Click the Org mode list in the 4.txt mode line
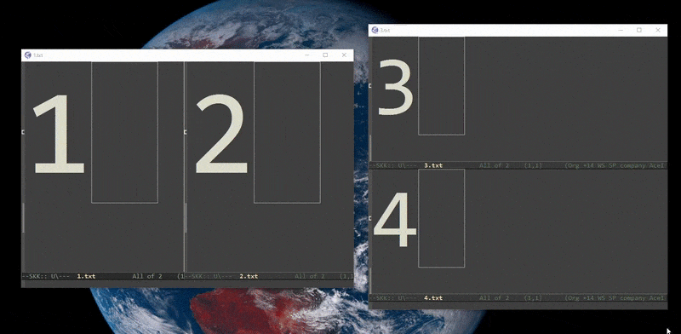Viewport: 681px width, 334px height. click(x=615, y=298)
